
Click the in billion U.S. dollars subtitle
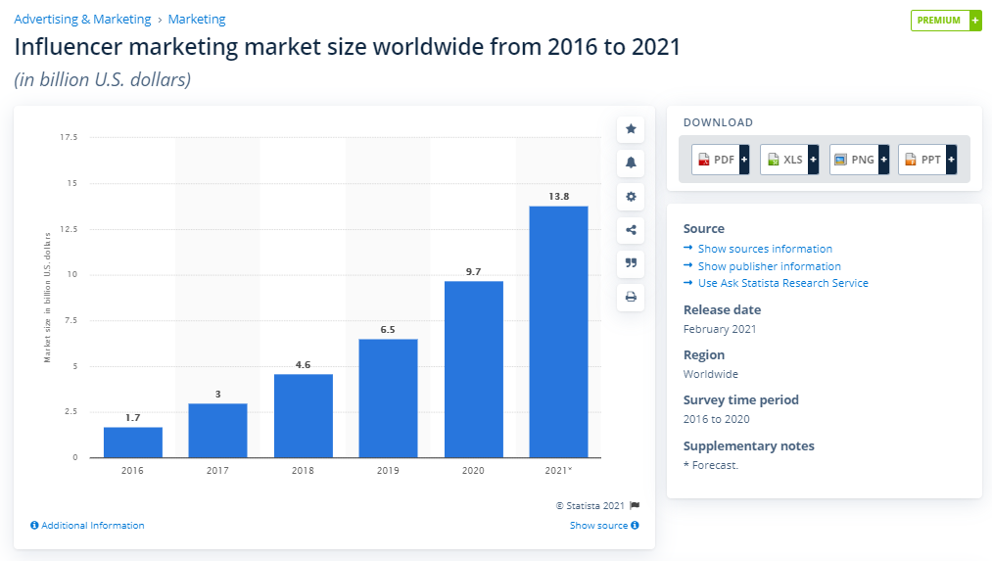click(x=103, y=79)
